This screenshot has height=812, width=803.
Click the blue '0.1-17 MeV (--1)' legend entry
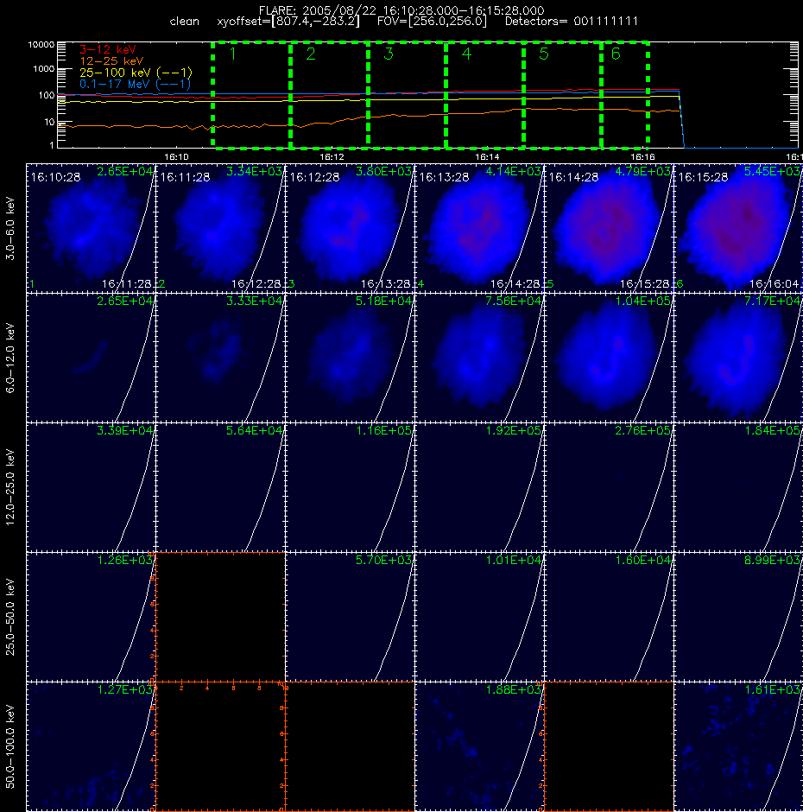135,84
